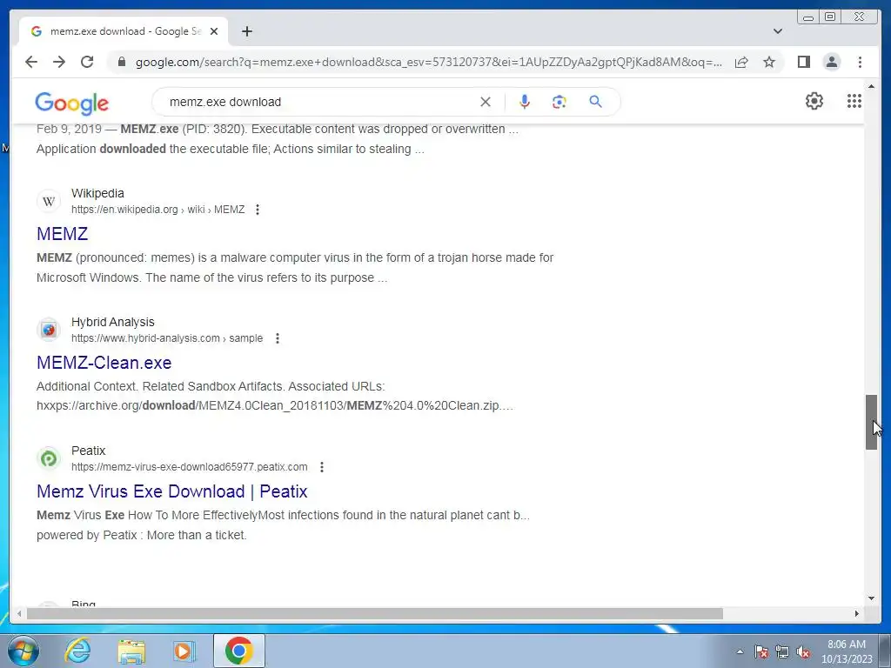
Task: Click the vertical scrollbar thumb
Action: 871,422
